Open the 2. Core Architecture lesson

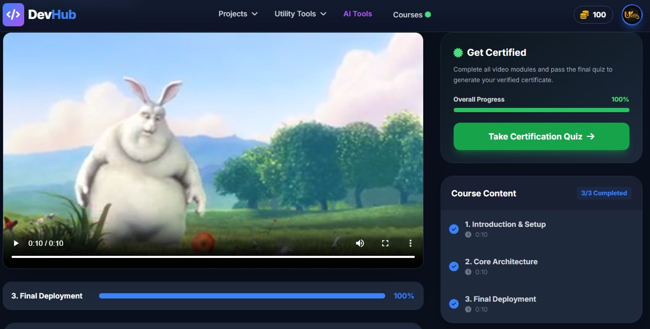coord(501,262)
